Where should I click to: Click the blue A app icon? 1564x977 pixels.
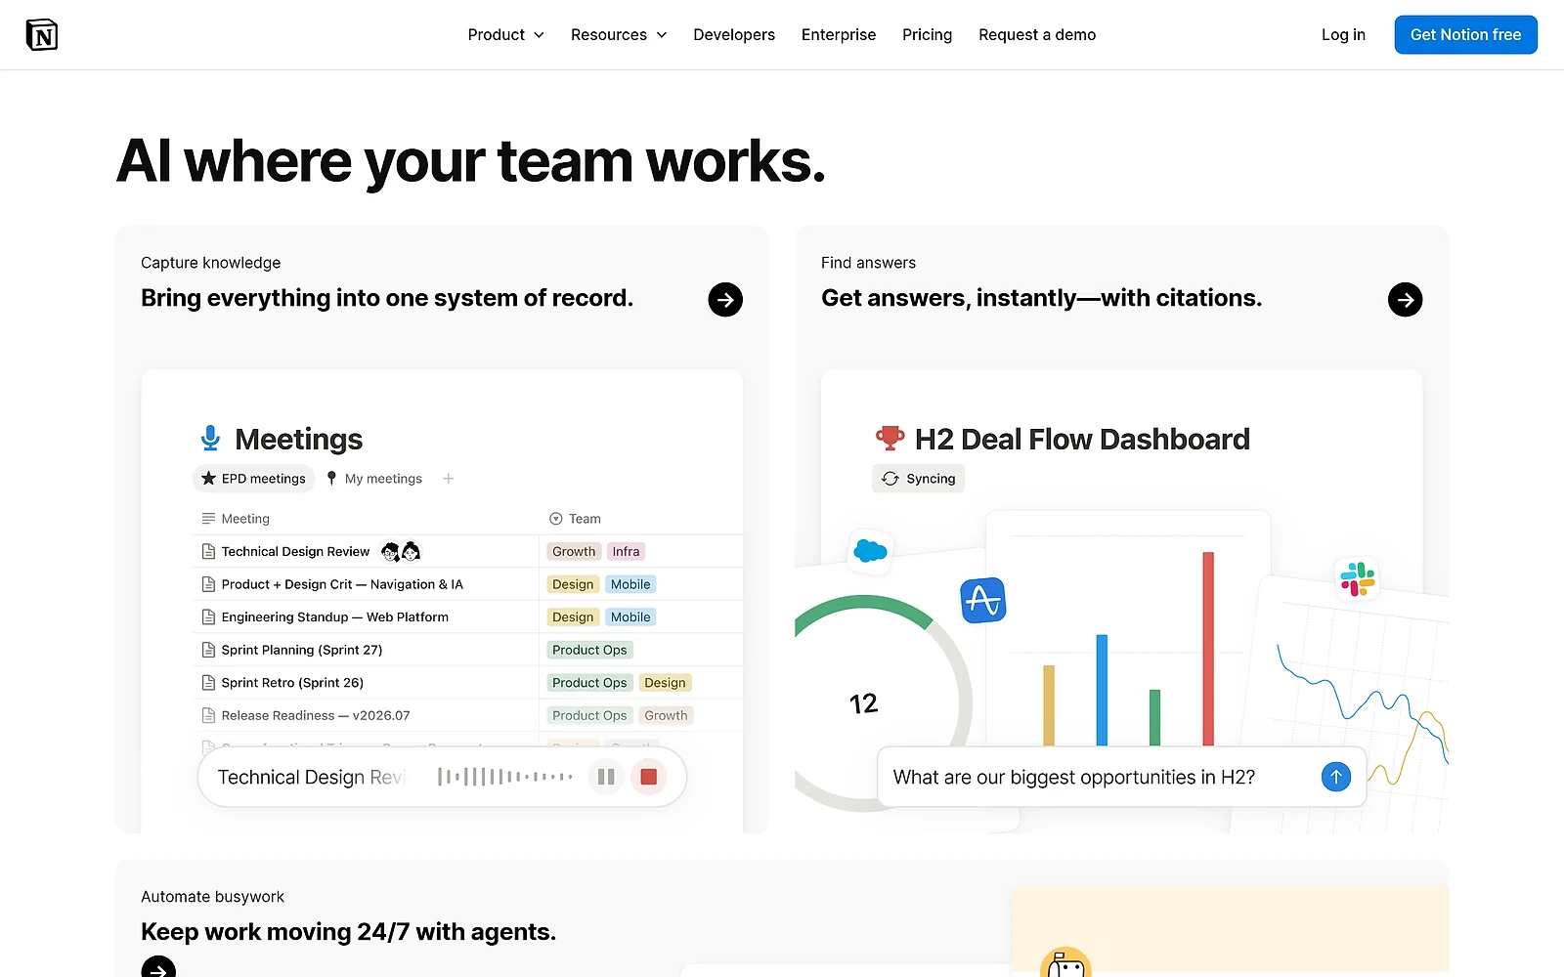[x=983, y=600]
